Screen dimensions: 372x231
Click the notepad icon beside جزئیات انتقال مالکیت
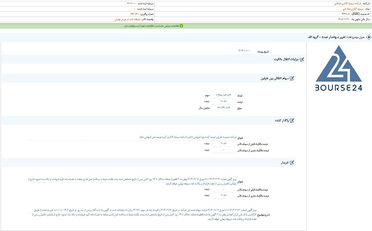pos(302,60)
